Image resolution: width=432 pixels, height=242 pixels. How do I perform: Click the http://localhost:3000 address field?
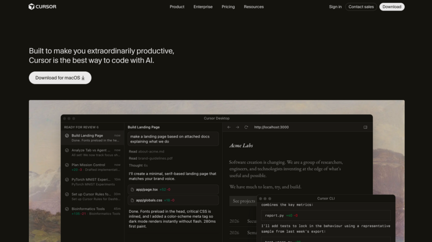(271, 127)
